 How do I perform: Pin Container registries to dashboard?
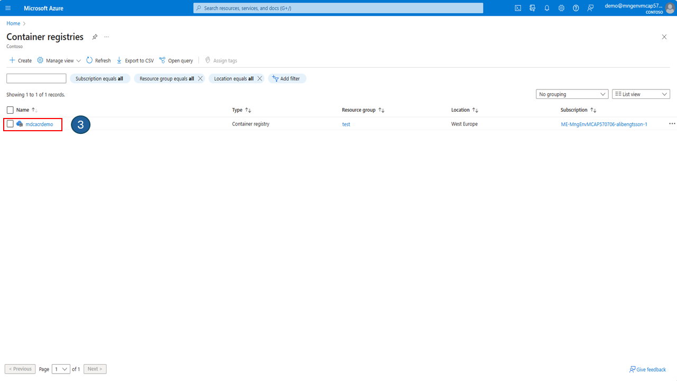[95, 37]
